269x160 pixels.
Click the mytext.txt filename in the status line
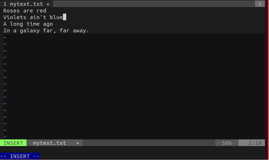(50, 143)
